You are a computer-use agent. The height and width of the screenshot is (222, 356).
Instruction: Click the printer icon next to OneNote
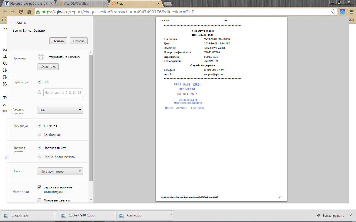41,57
